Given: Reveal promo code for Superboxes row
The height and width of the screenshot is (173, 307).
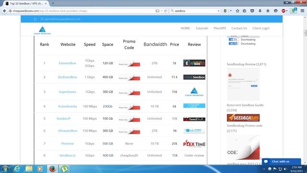Looking at the screenshot, I should [x=129, y=92].
